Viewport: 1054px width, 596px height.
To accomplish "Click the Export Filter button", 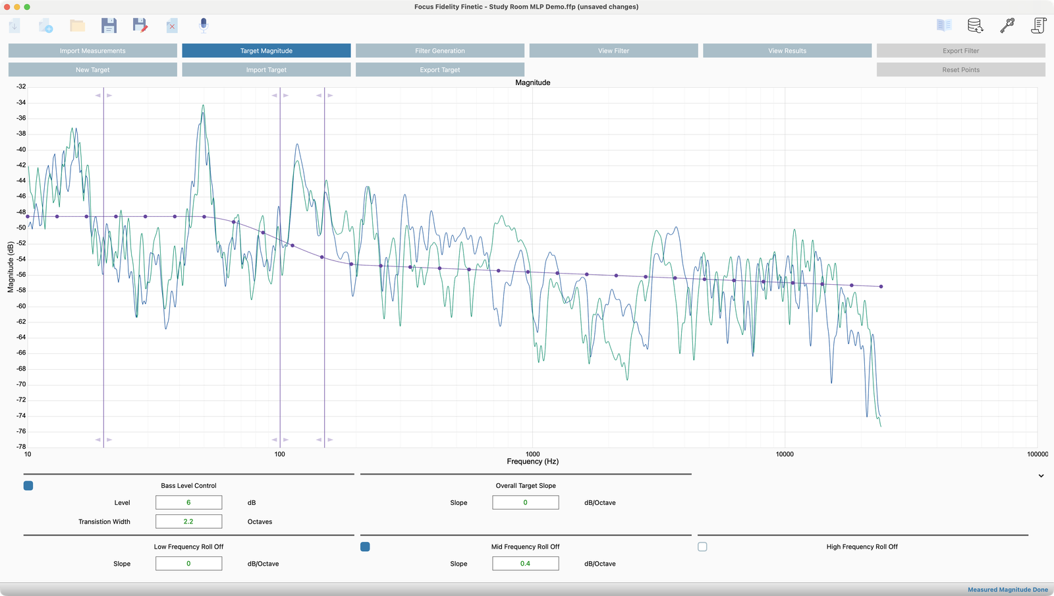I will coord(961,51).
